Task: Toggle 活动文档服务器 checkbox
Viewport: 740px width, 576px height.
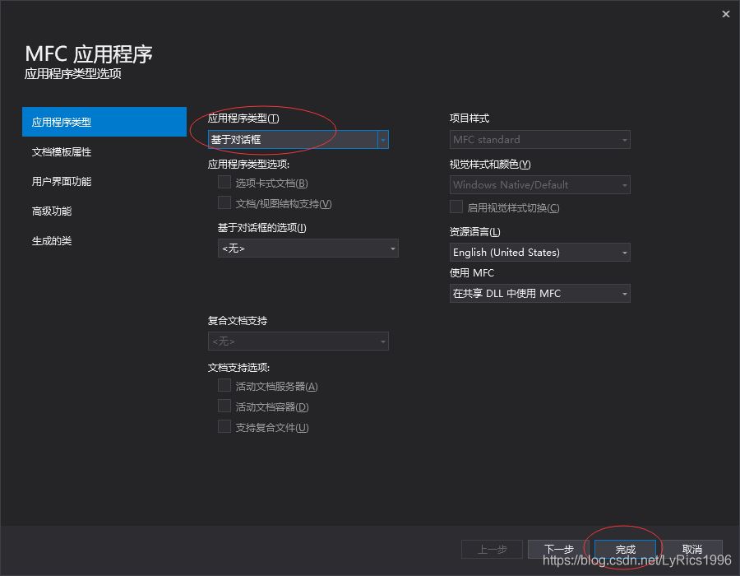Action: (x=224, y=386)
